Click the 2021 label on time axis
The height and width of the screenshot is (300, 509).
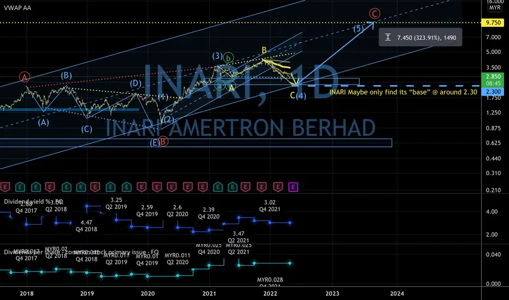(x=209, y=293)
